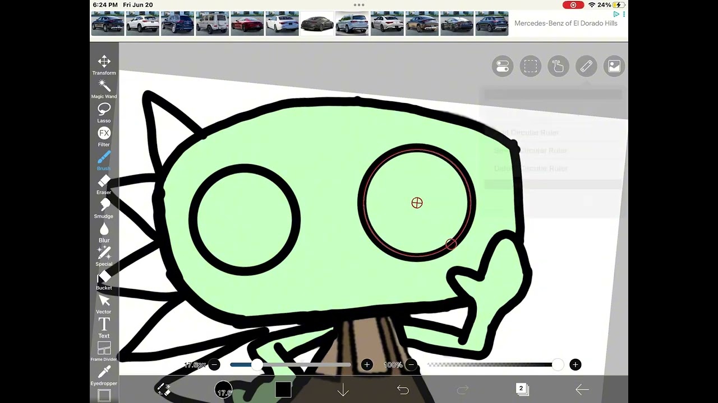Image resolution: width=718 pixels, height=403 pixels.
Task: Tap the back arrow in bottom bar
Action: coord(582,390)
